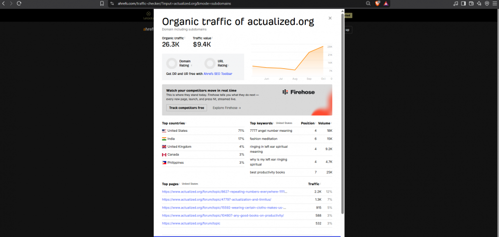This screenshot has height=237, width=499.
Task: Follow the Explore Firehose link
Action: click(227, 108)
